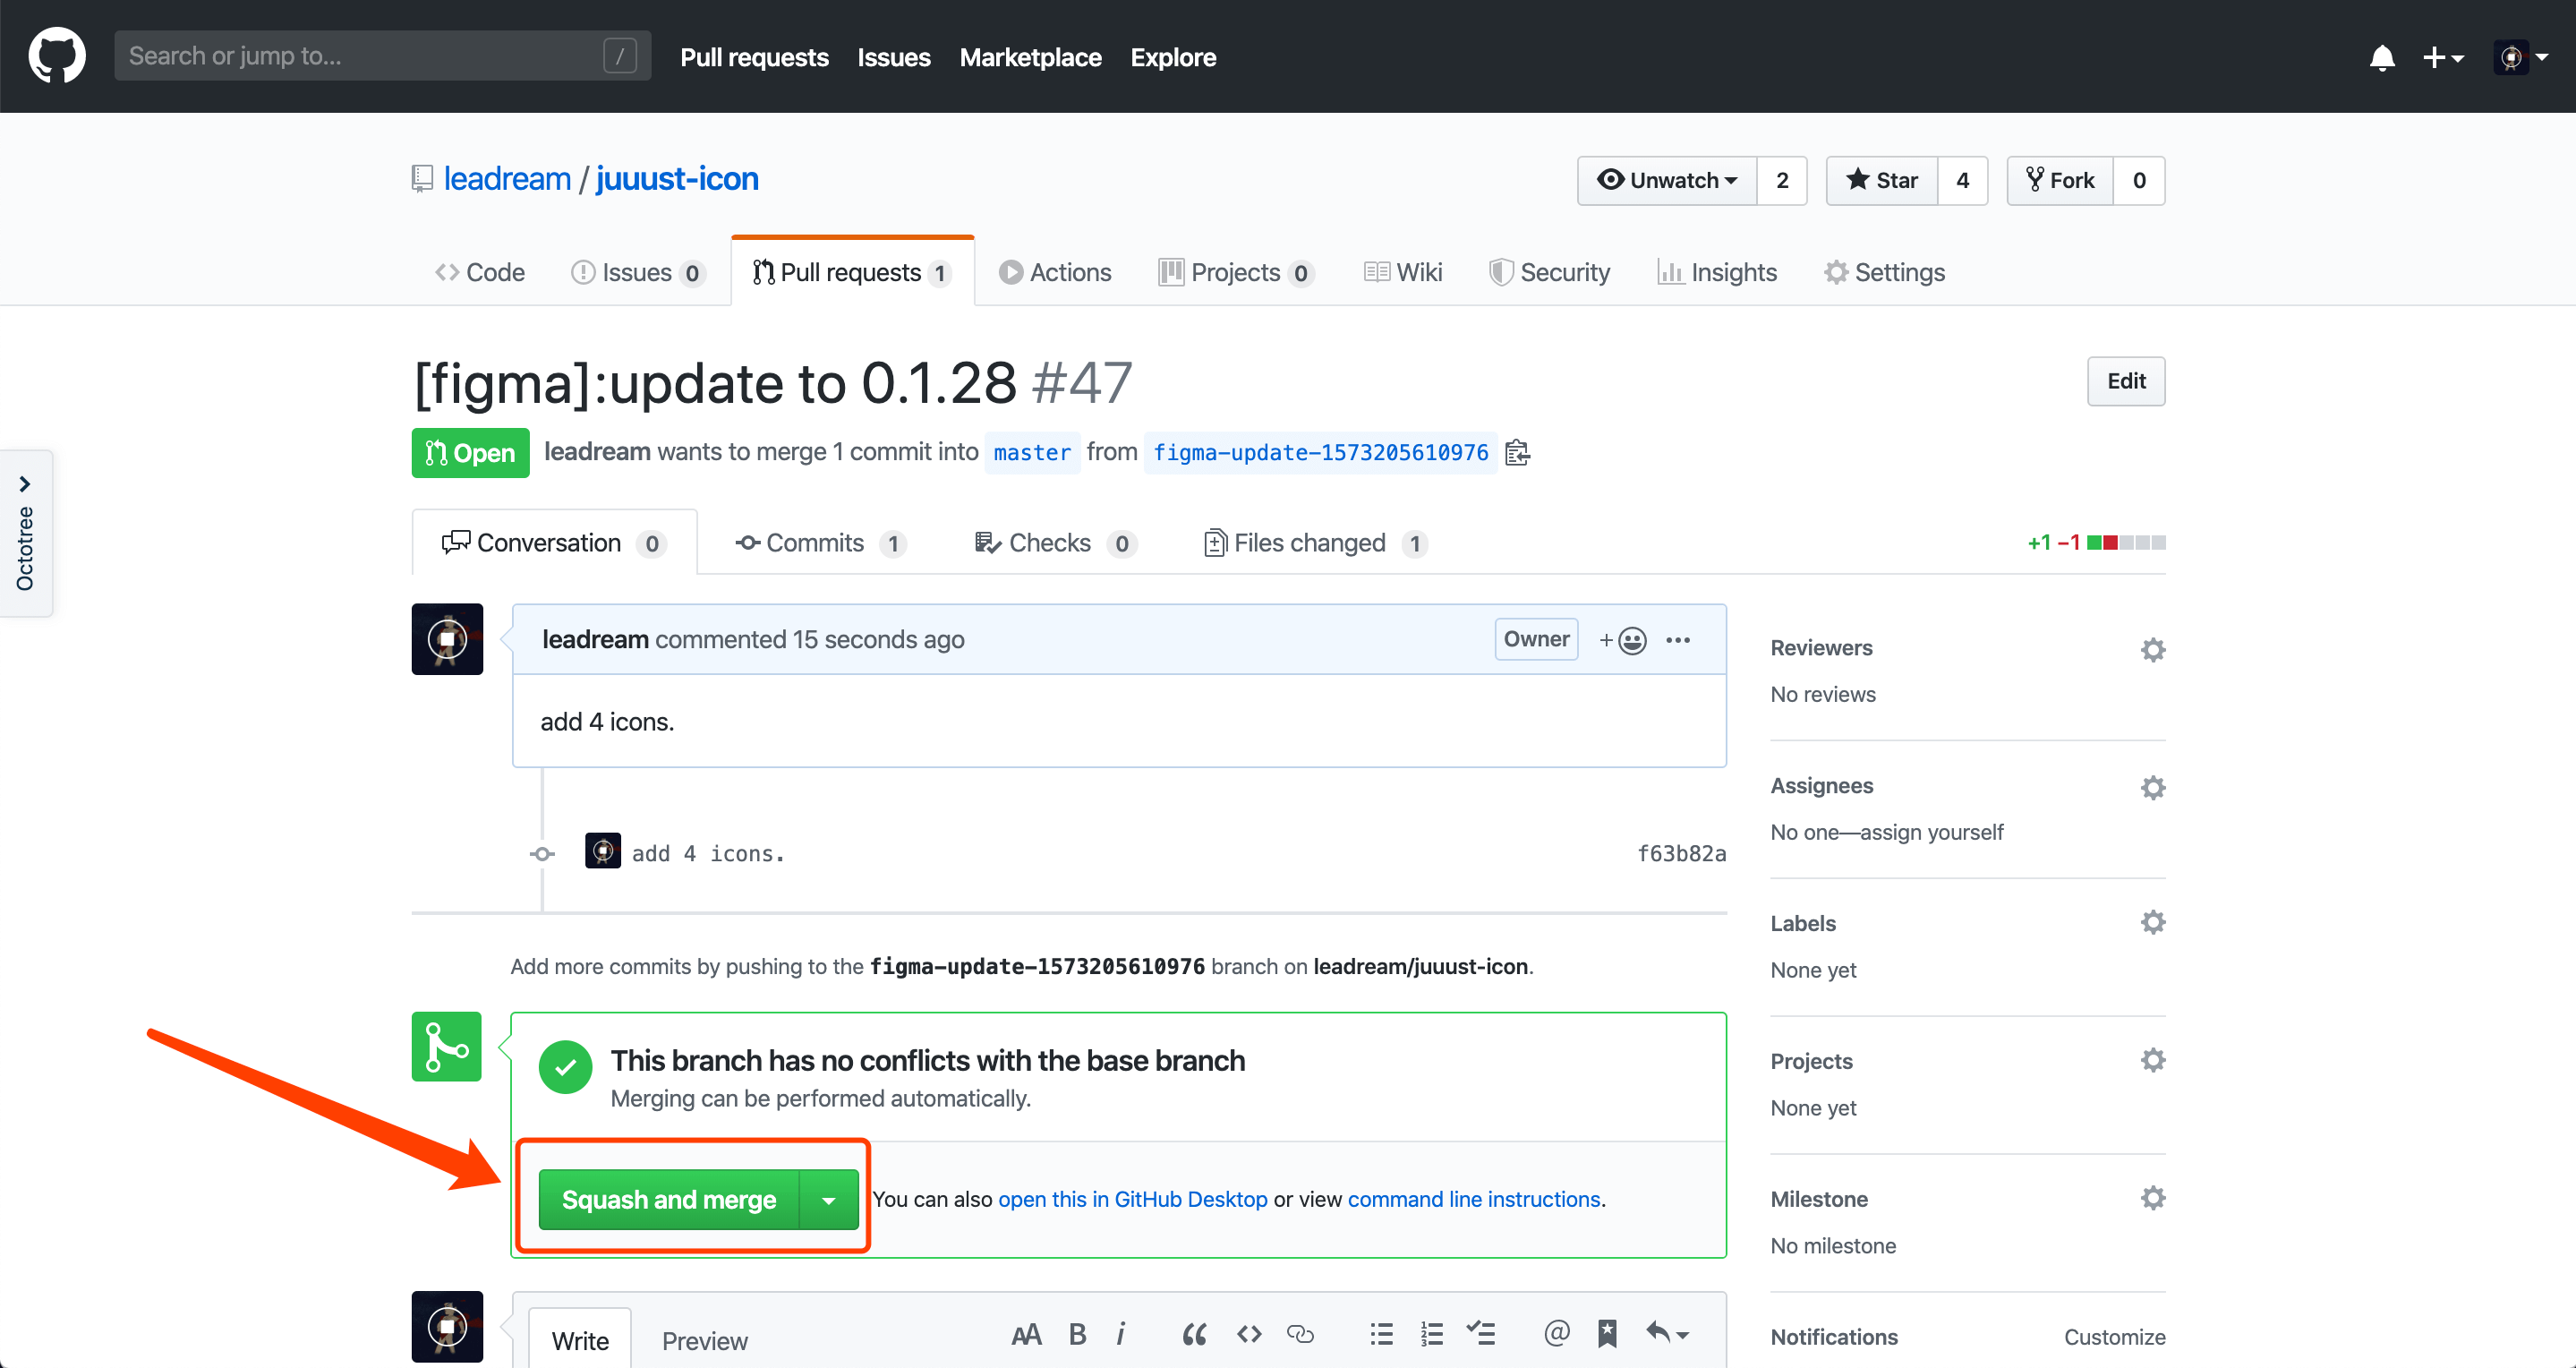Open the command line instructions link
Viewport: 2576px width, 1368px height.
tap(1474, 1199)
